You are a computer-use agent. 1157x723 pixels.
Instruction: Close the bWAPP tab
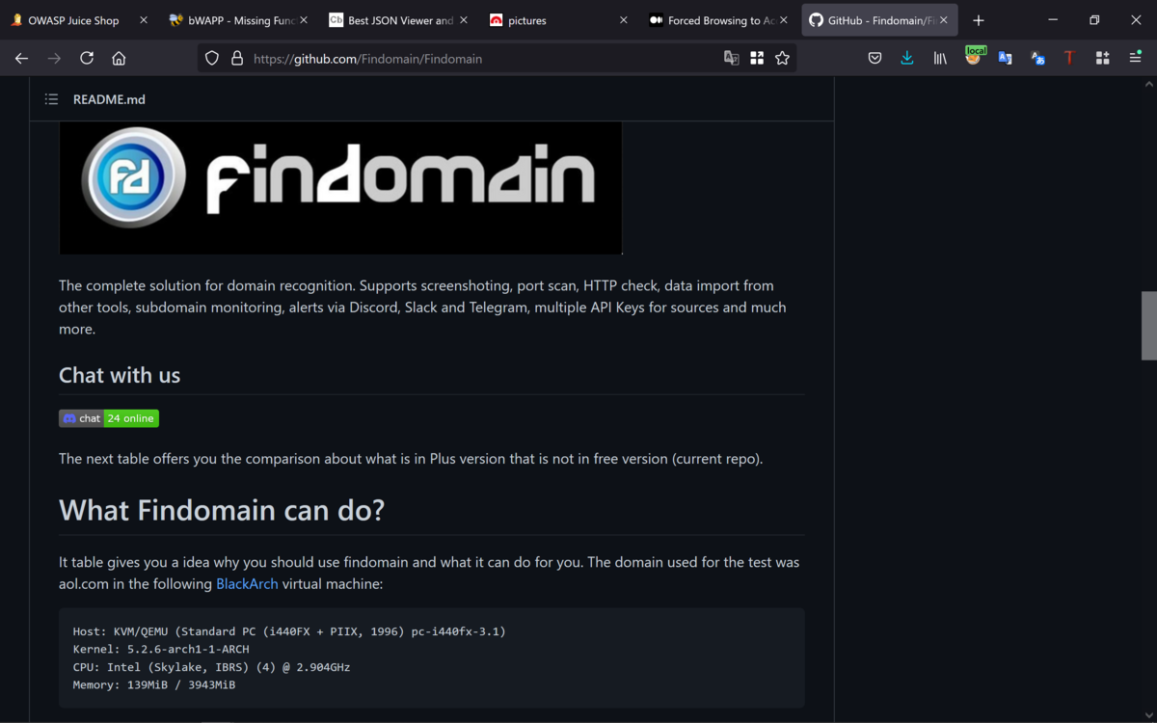tap(304, 20)
